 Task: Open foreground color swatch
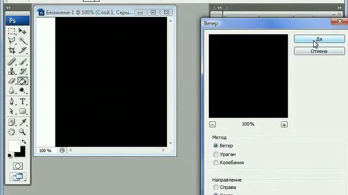pos(14,146)
